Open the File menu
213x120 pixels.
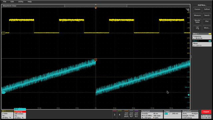5,2
